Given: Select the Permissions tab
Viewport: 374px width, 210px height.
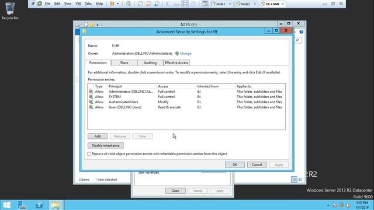Looking at the screenshot, I should pos(98,62).
